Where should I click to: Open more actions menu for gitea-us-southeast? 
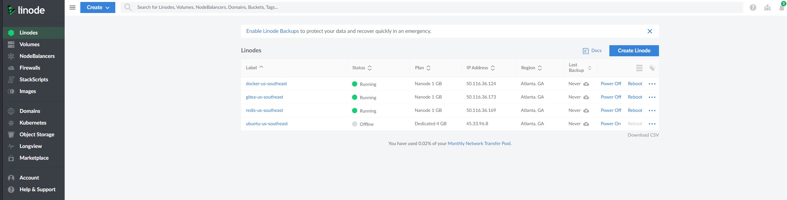tap(652, 97)
